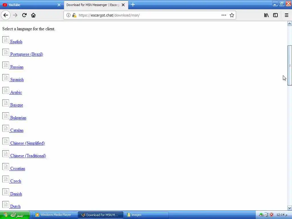Click the broken image icon beside Spanish
Viewport: 292px width, 219px height.
(6, 78)
